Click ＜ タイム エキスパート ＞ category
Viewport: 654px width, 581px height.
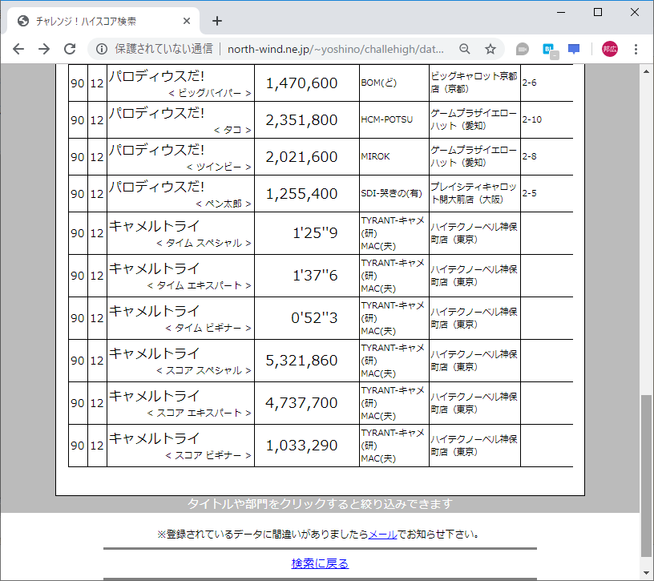(199, 285)
